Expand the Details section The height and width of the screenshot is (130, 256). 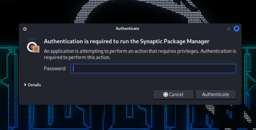[33, 85]
